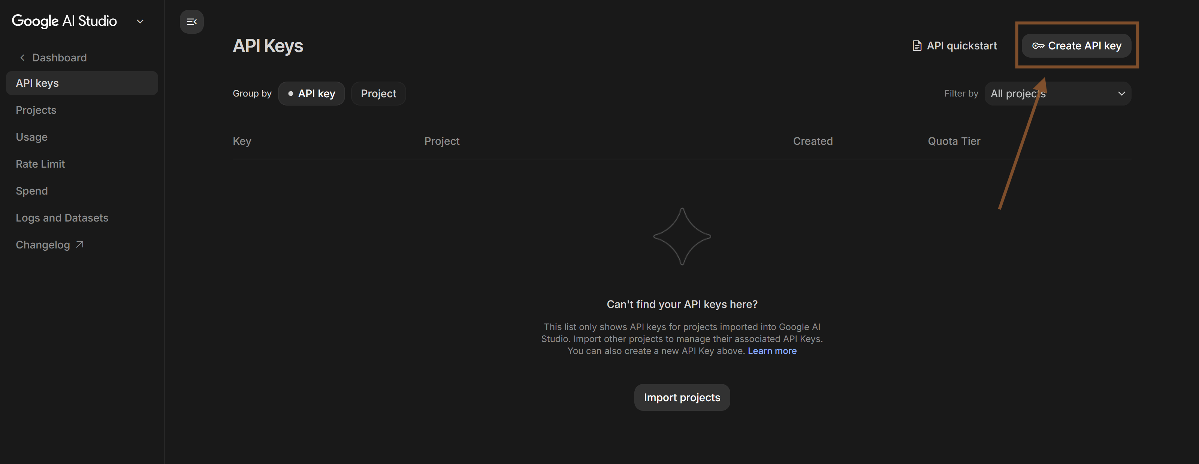This screenshot has width=1199, height=464.
Task: Click the Import projects button
Action: [682, 397]
